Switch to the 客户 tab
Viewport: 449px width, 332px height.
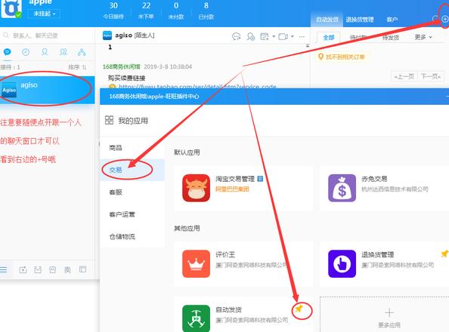392,20
